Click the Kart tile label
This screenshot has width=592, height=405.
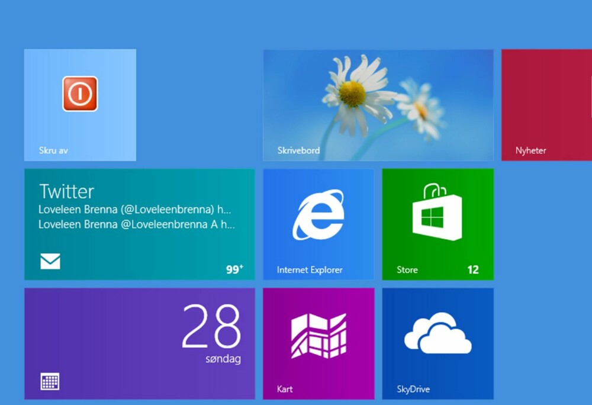[x=285, y=389]
